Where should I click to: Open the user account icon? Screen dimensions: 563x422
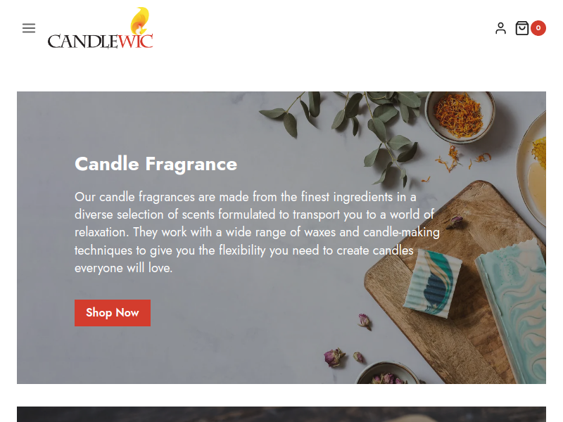[500, 28]
